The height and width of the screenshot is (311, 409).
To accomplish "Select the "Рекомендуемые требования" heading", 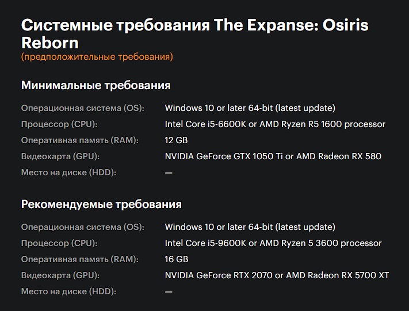I will coord(101,205).
